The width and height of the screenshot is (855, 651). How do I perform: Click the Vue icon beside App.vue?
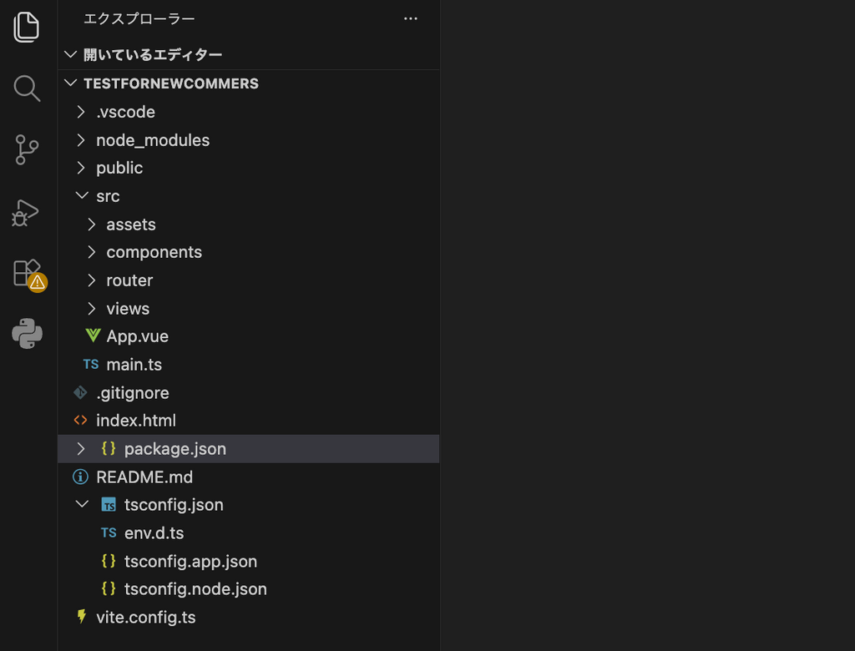(93, 336)
